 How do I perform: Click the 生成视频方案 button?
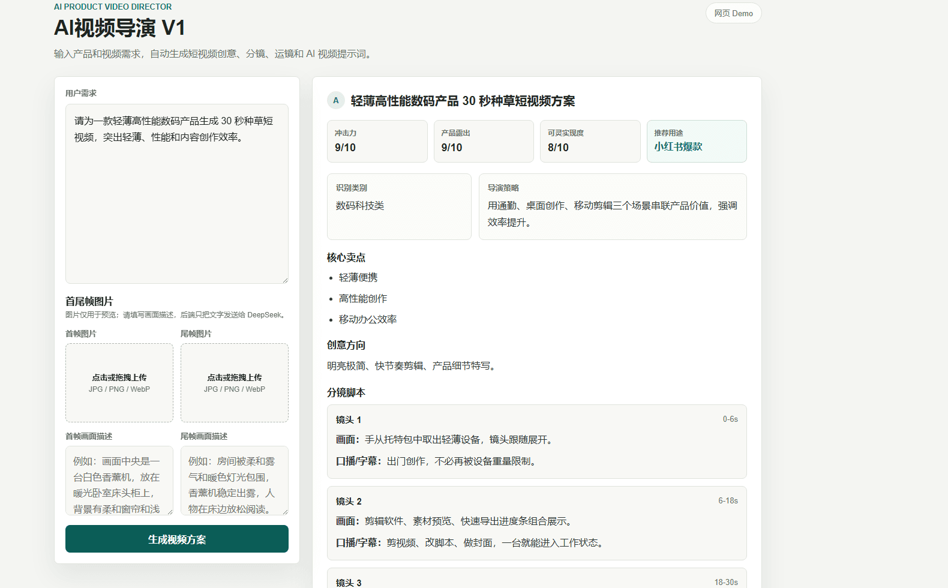pyautogui.click(x=177, y=539)
